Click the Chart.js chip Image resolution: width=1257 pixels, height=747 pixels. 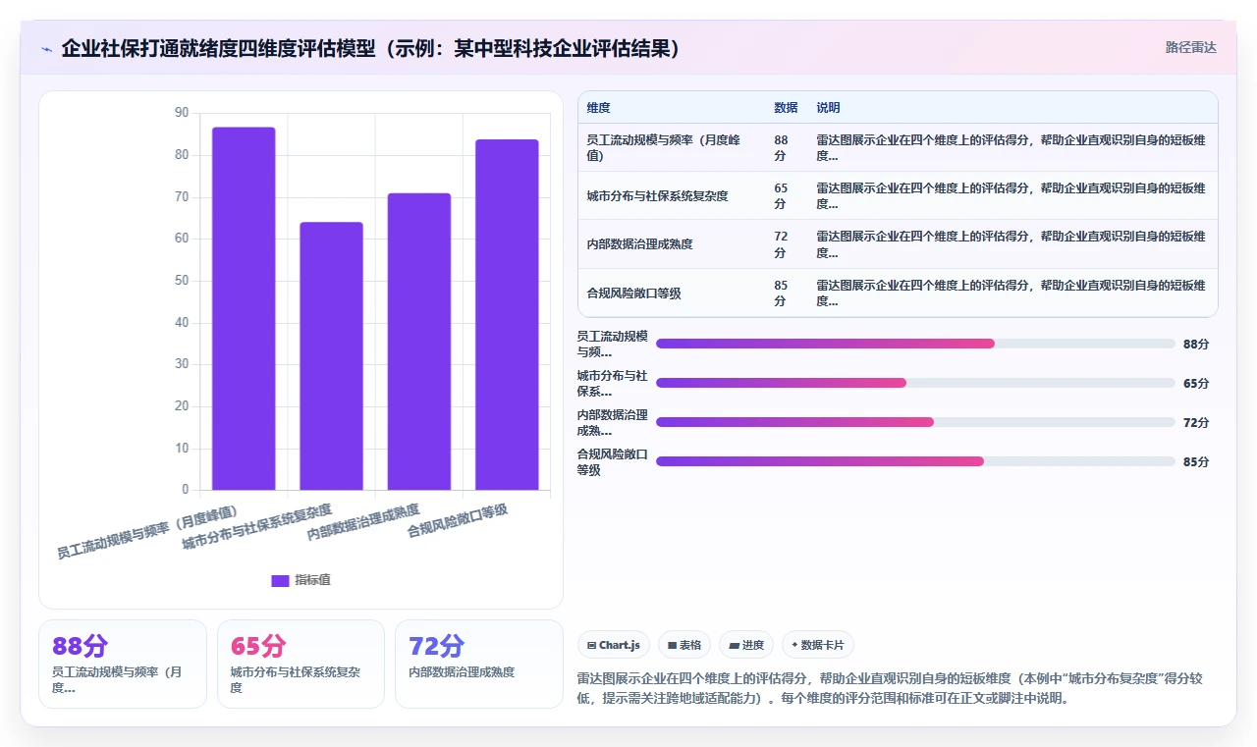point(614,645)
